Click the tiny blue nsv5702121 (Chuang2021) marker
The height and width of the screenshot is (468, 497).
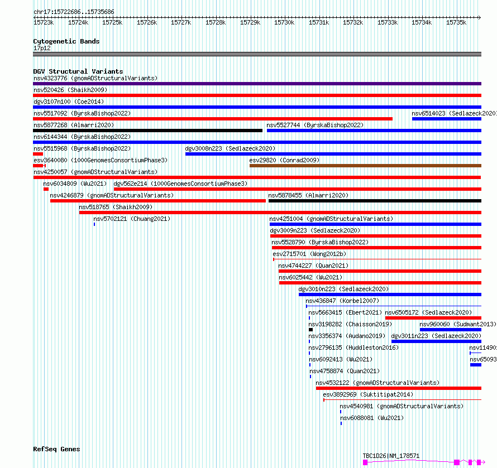pos(94,224)
